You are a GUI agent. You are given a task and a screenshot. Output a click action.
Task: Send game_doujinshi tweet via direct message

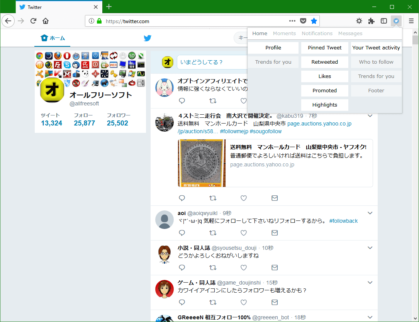(275, 302)
